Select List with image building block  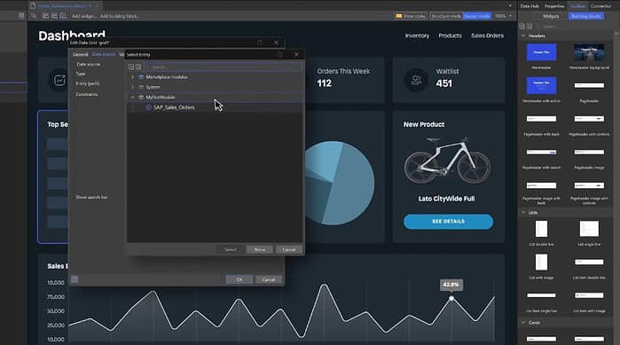541,267
